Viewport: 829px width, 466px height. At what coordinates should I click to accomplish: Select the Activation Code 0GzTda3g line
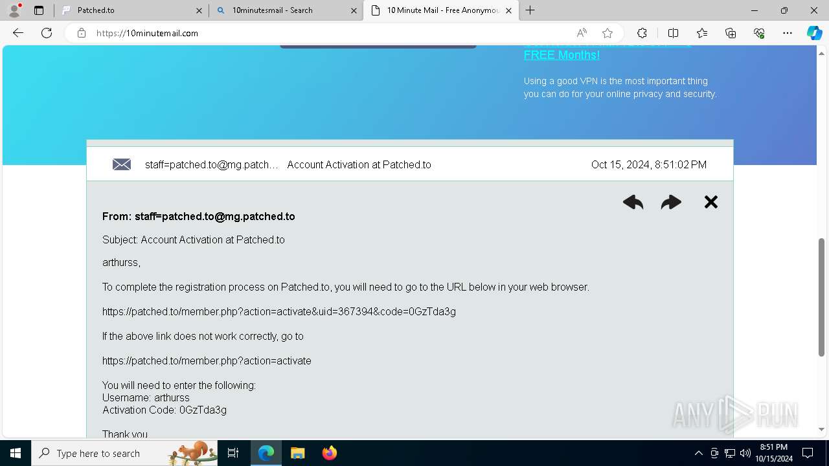pos(165,410)
